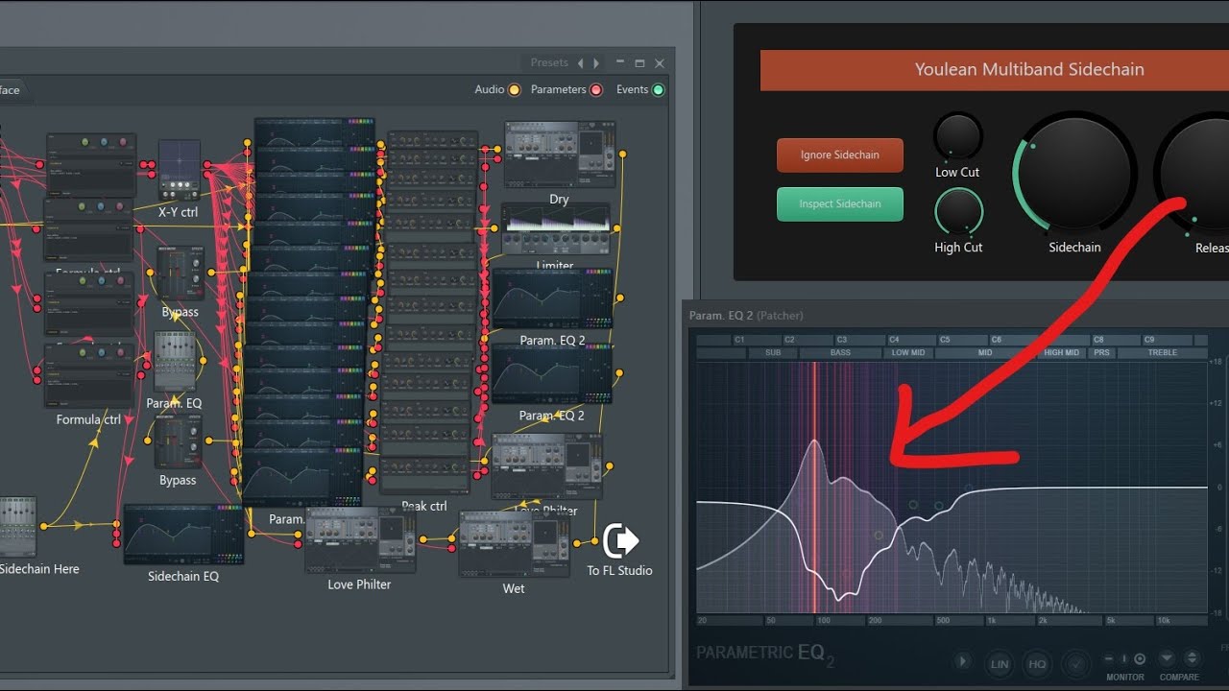Screen dimensions: 1229x691
Task: Click the Inspect Sidechain button
Action: (840, 204)
